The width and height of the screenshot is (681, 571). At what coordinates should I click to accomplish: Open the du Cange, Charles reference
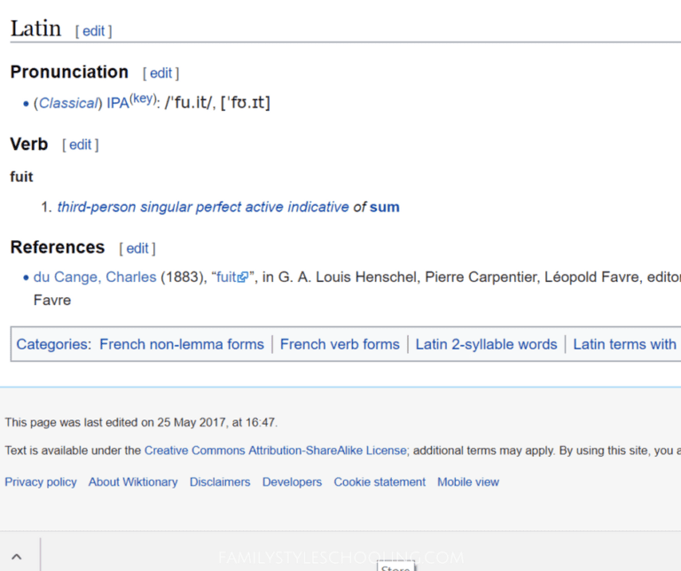tap(95, 277)
